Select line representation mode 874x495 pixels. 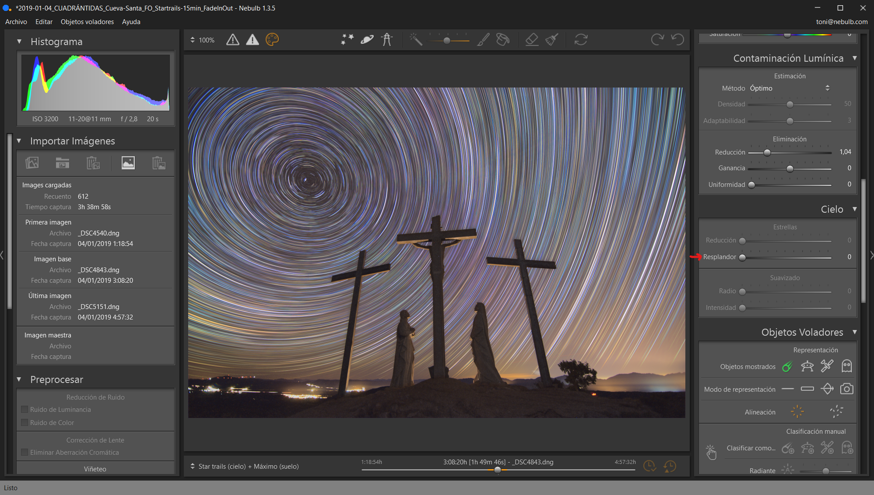(x=788, y=389)
